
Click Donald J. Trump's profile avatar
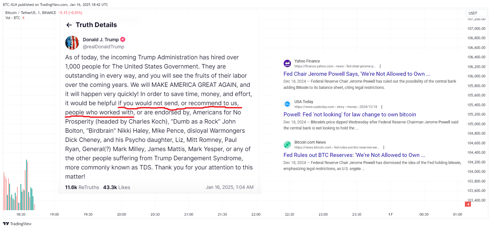click(72, 43)
